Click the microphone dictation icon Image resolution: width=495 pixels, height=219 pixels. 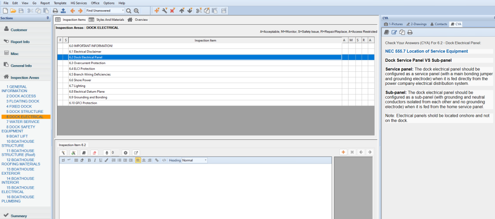coord(107,152)
